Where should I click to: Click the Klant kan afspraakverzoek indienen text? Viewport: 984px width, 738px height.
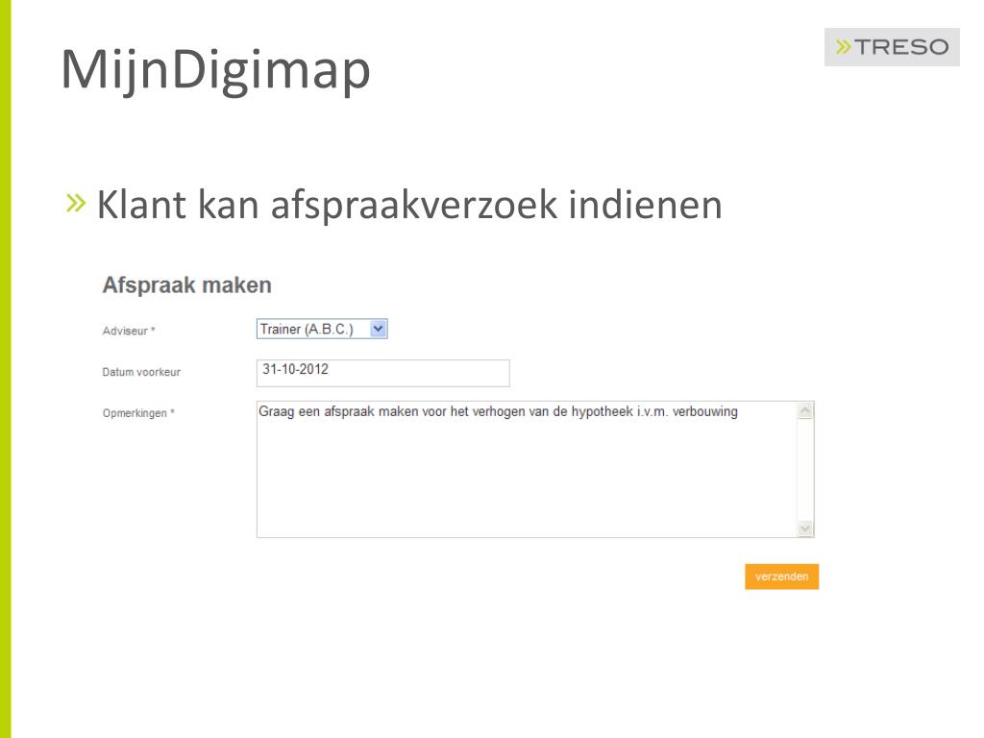409,205
